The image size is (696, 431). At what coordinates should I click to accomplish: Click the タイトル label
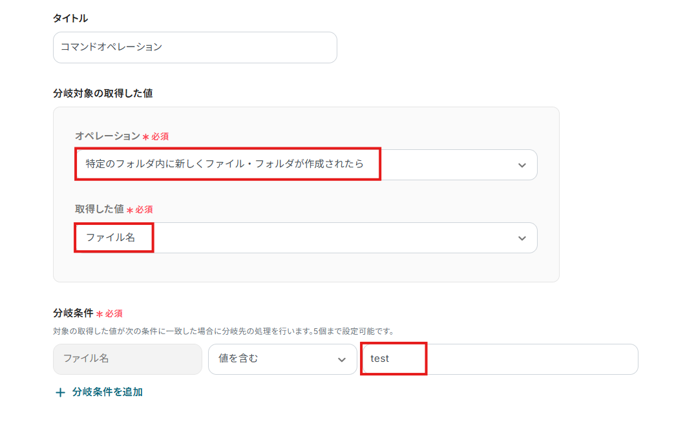point(70,19)
